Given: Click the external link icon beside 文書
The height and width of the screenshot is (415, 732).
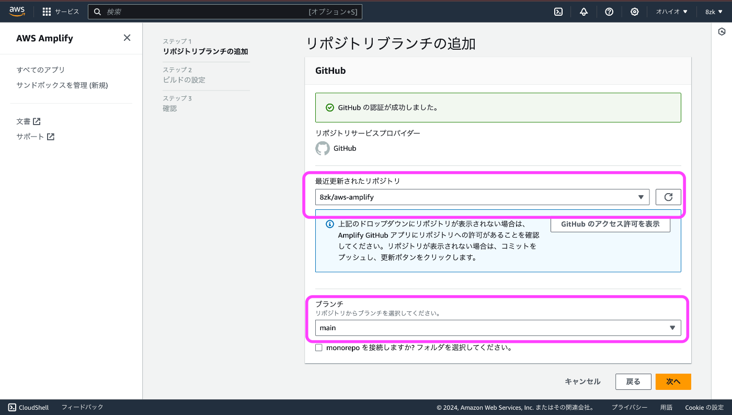Looking at the screenshot, I should [x=37, y=121].
